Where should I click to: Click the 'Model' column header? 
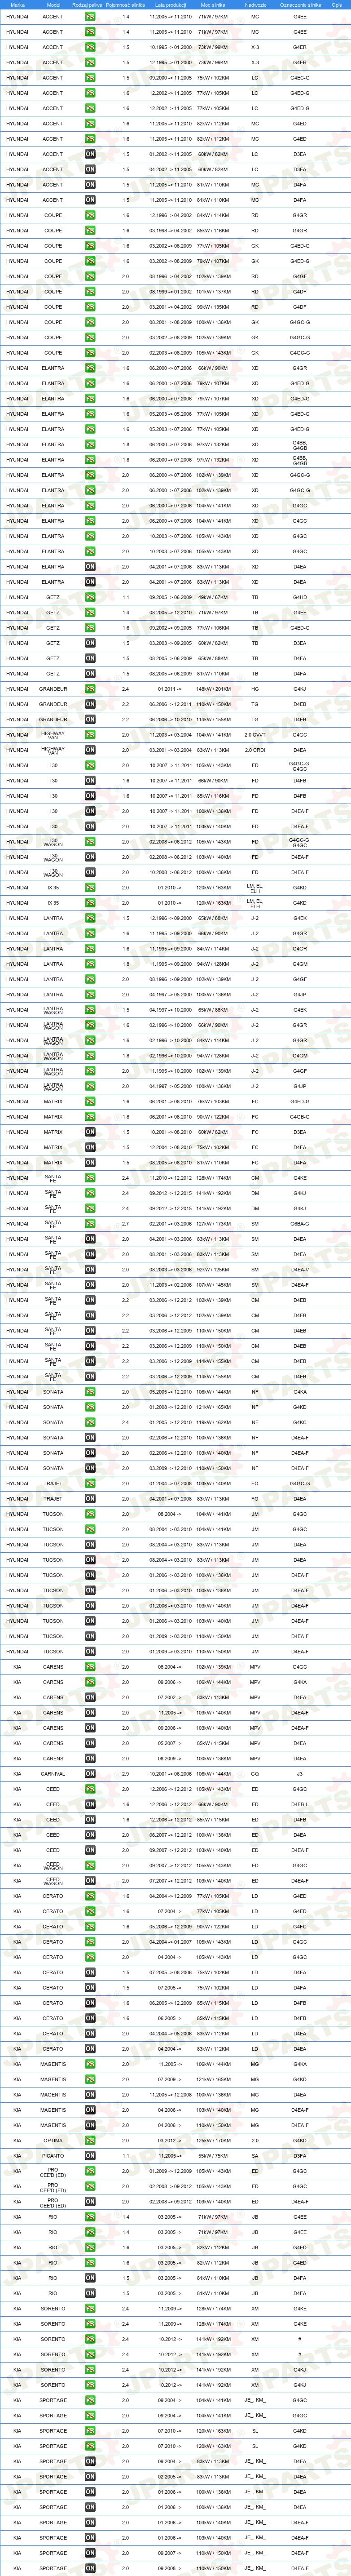[53, 5]
